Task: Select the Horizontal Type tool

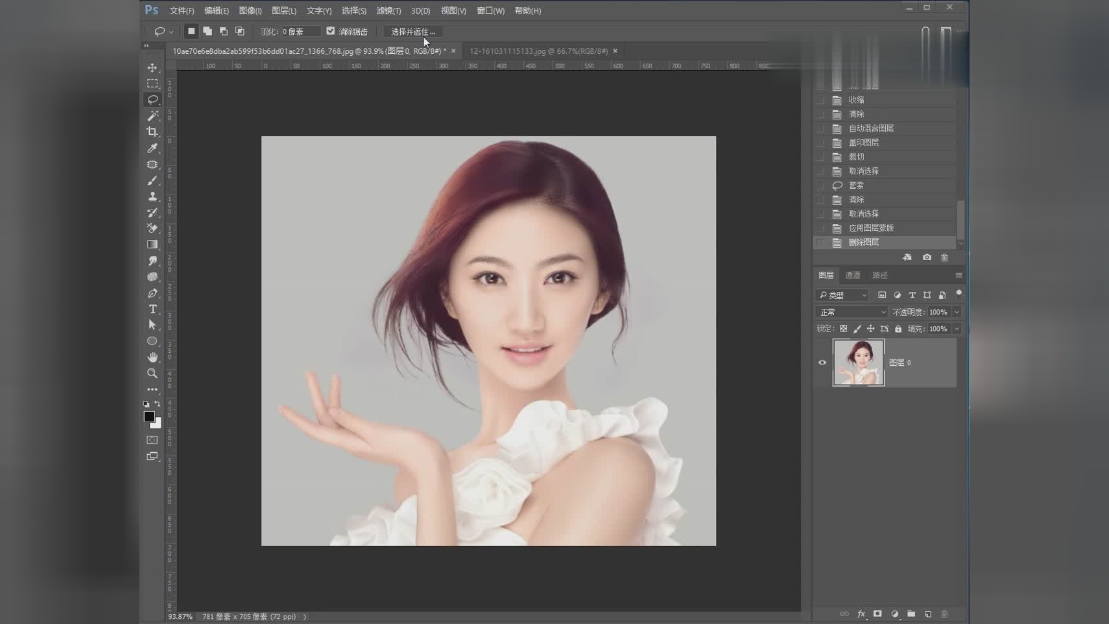Action: coord(152,309)
